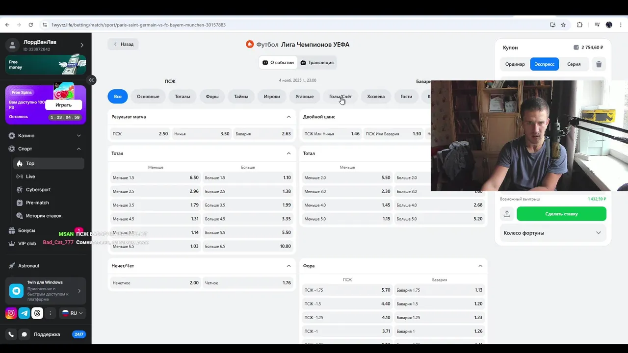The width and height of the screenshot is (628, 353).
Task: Click the address bar URL
Action: (x=138, y=25)
